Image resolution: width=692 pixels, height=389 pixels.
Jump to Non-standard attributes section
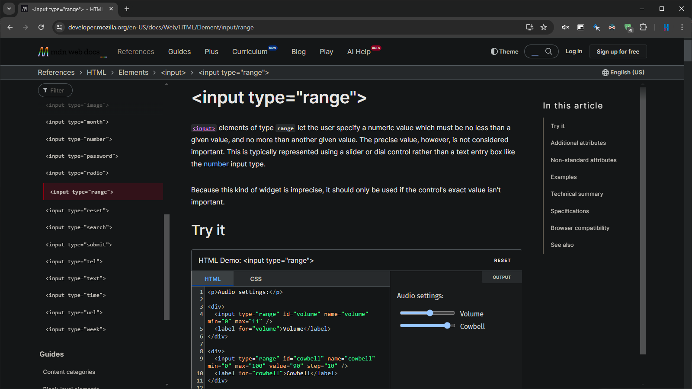[x=583, y=160]
